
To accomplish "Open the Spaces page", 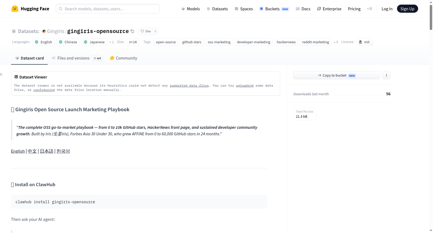I will (244, 9).
